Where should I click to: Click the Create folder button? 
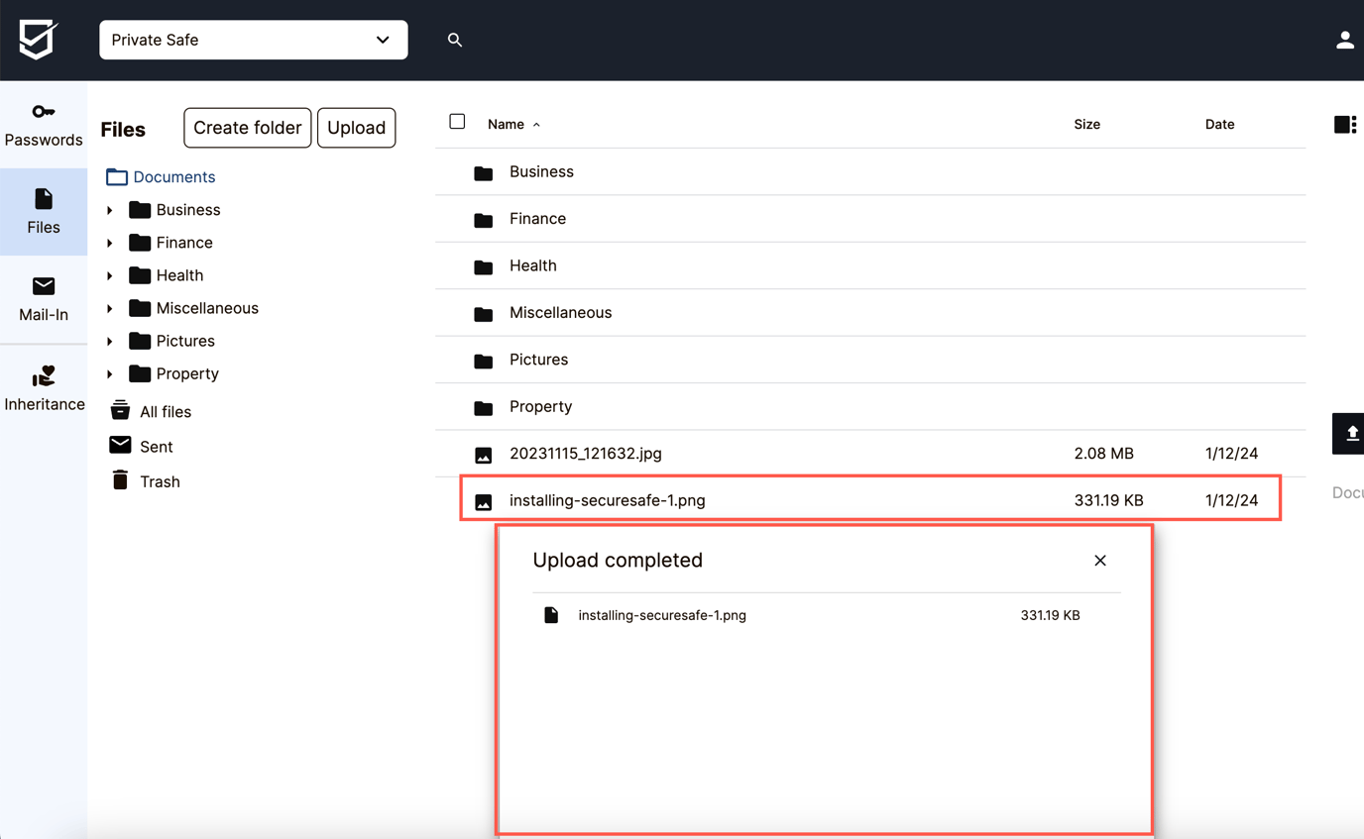coord(247,128)
